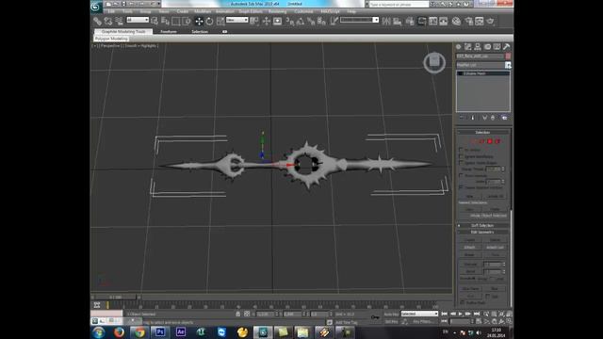The width and height of the screenshot is (603, 339).
Task: Collapse the Polygon Modeling ribbon panel
Action: pos(111,39)
